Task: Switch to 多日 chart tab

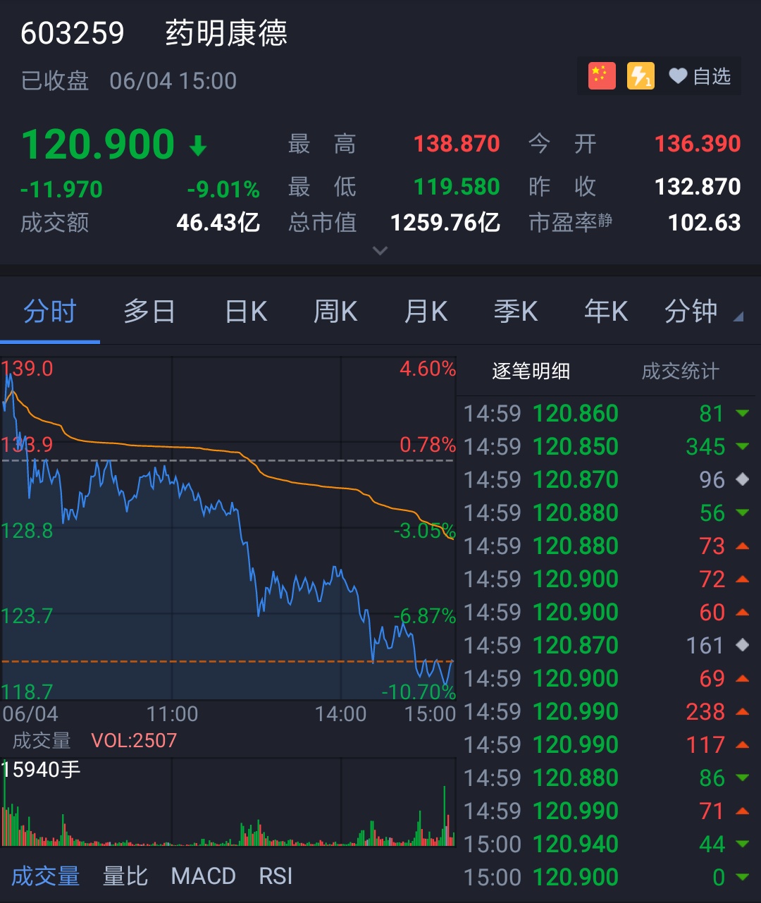Action: point(149,311)
